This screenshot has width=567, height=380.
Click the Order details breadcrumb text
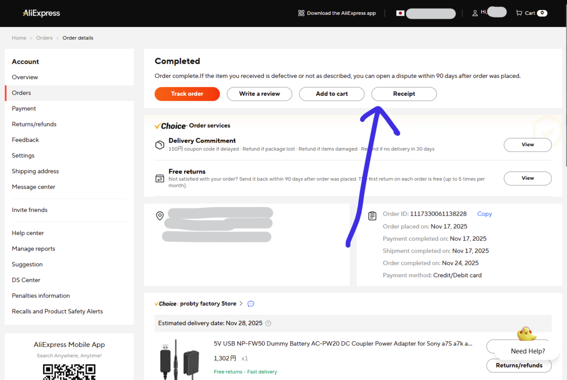tap(78, 38)
